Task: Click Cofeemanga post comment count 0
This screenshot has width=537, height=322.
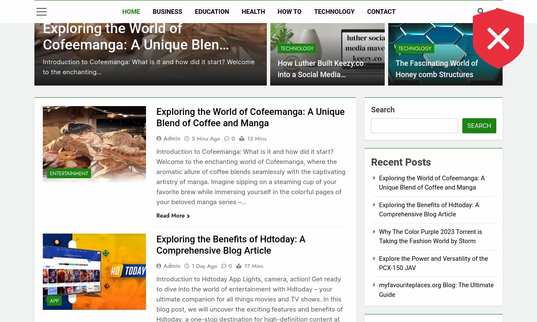Action: 233,139
